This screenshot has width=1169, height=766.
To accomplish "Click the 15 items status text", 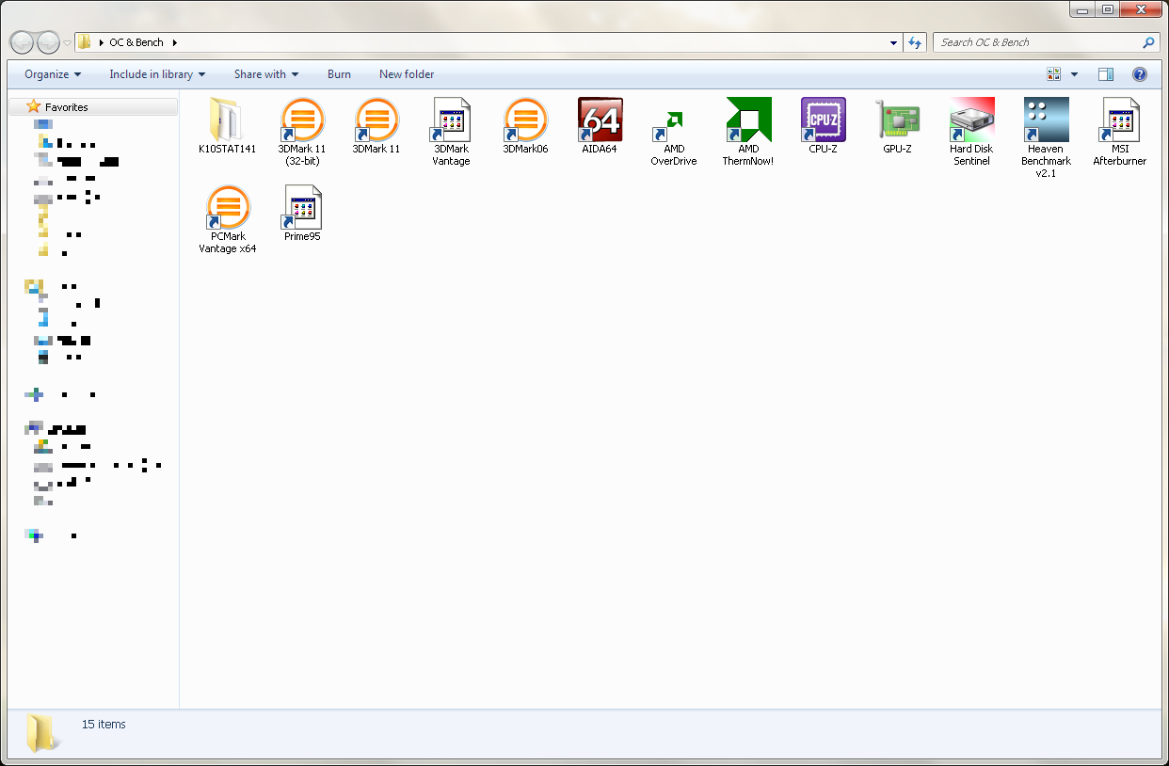I will pyautogui.click(x=104, y=725).
